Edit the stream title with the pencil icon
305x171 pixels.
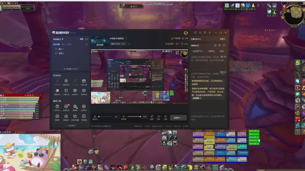(126, 38)
